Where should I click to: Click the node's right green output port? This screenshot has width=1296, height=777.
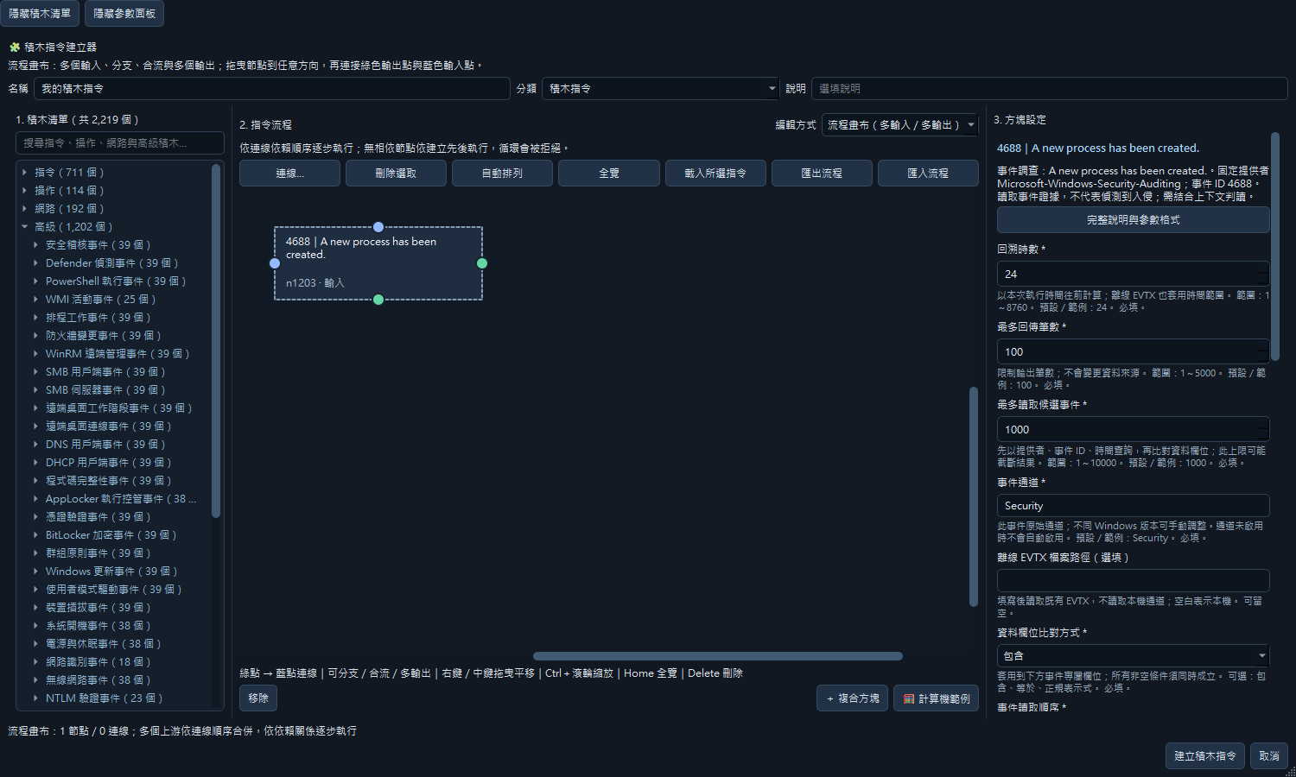point(482,263)
